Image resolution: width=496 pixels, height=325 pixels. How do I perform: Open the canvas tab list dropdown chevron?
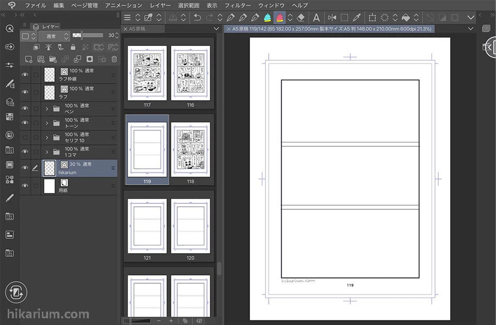471,29
